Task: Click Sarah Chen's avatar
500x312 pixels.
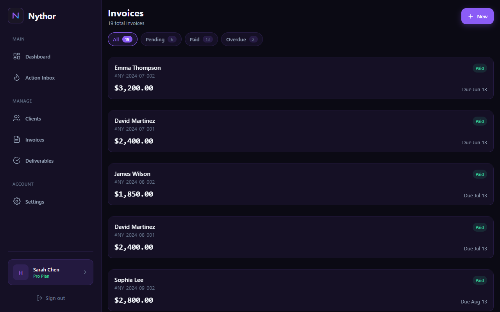Action: coord(20,272)
